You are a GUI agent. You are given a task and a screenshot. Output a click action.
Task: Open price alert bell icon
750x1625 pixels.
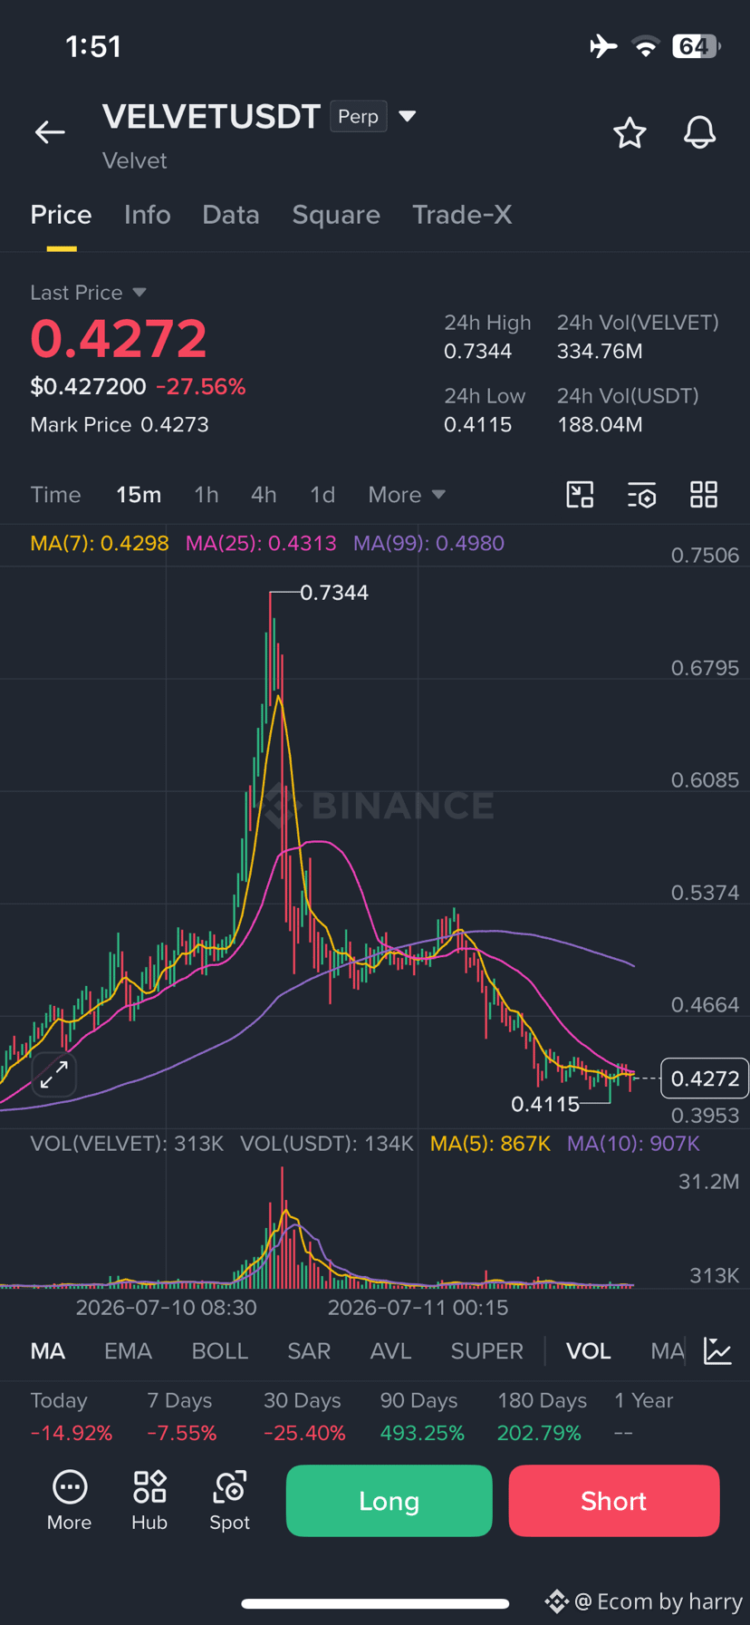(x=699, y=133)
